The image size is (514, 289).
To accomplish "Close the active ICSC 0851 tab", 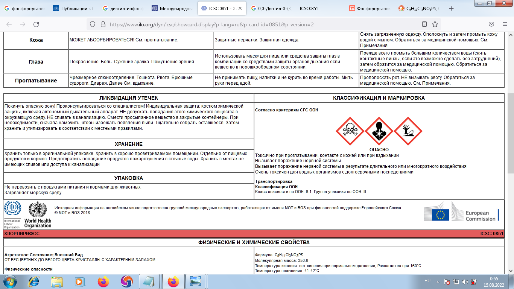I will pos(240,8).
